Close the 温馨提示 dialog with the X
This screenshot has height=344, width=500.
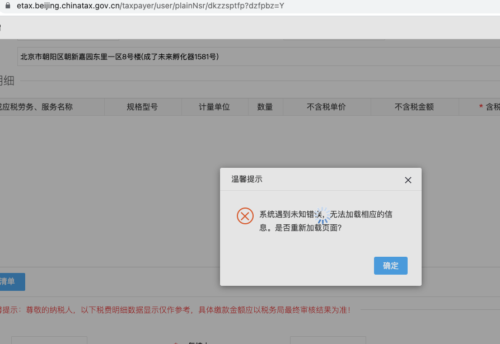(x=408, y=180)
